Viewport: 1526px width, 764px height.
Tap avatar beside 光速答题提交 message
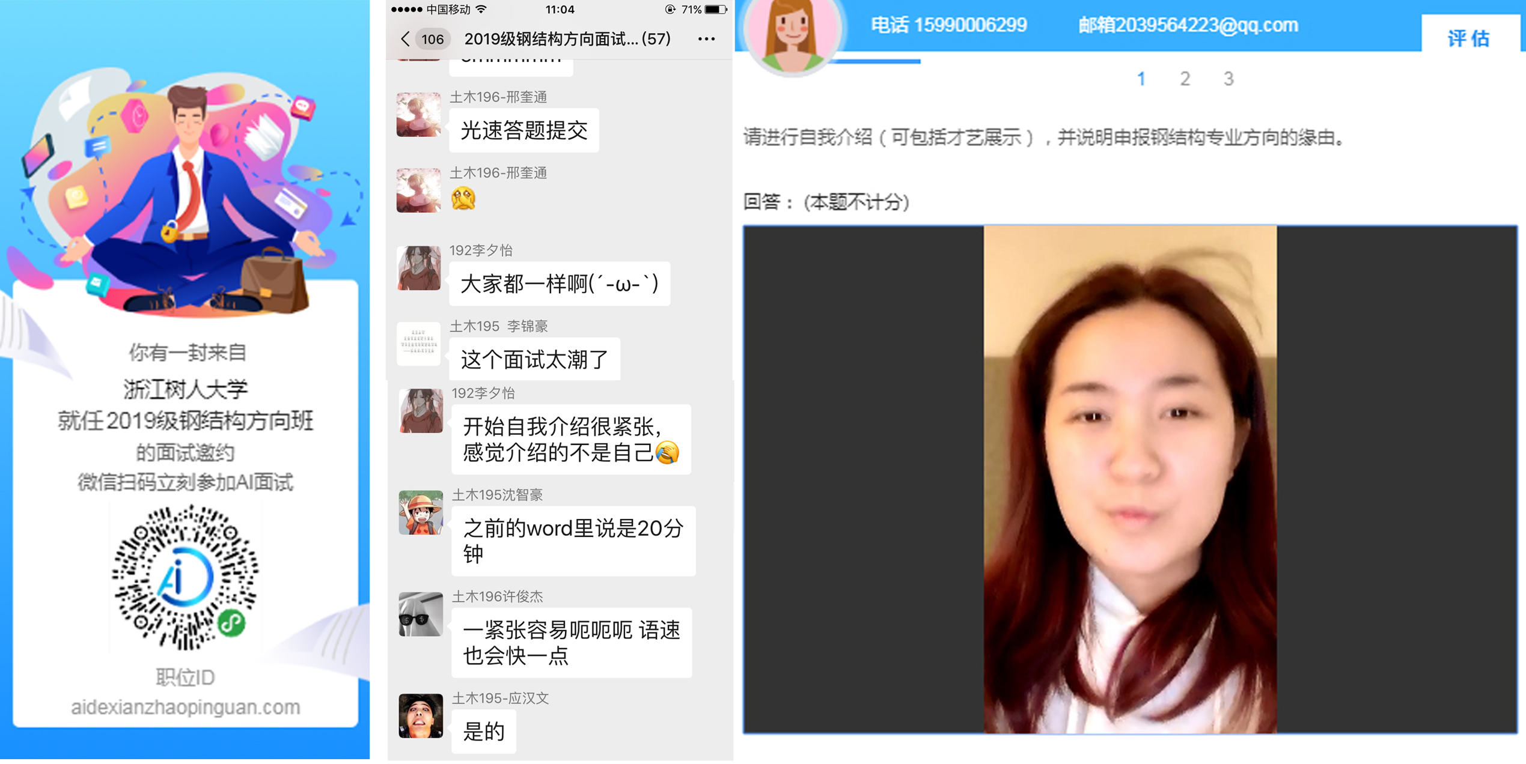(x=418, y=115)
